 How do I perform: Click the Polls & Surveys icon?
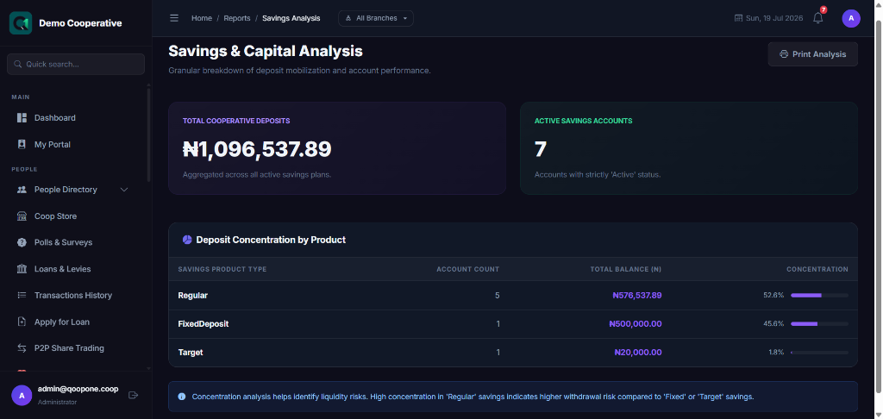pos(22,243)
